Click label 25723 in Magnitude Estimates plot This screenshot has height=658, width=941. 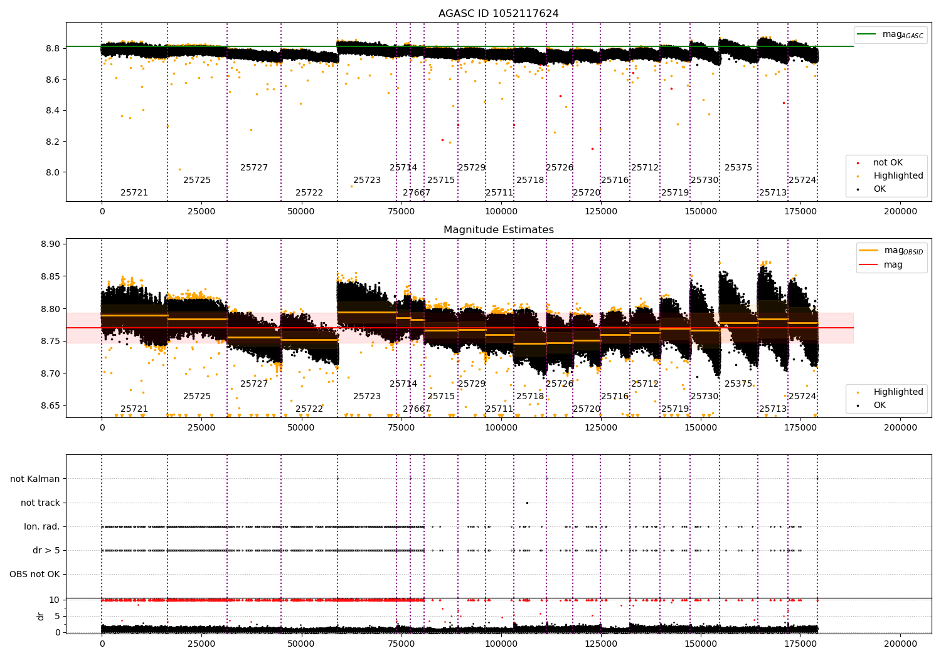pyautogui.click(x=367, y=397)
